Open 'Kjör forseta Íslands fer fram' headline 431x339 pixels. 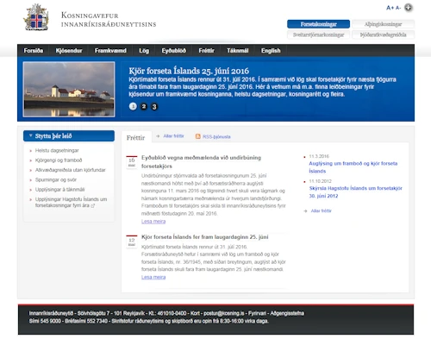(205, 237)
